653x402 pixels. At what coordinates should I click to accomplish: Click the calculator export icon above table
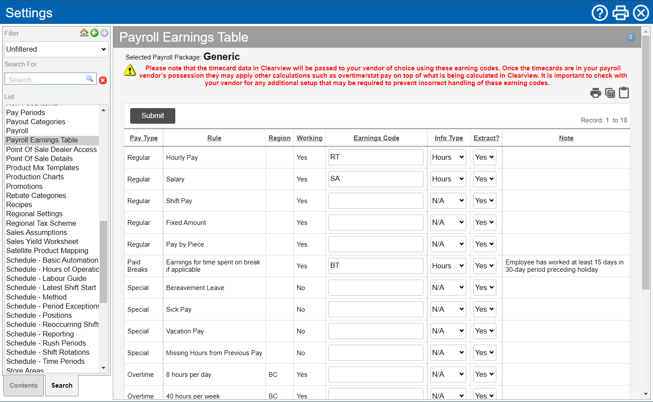point(610,93)
